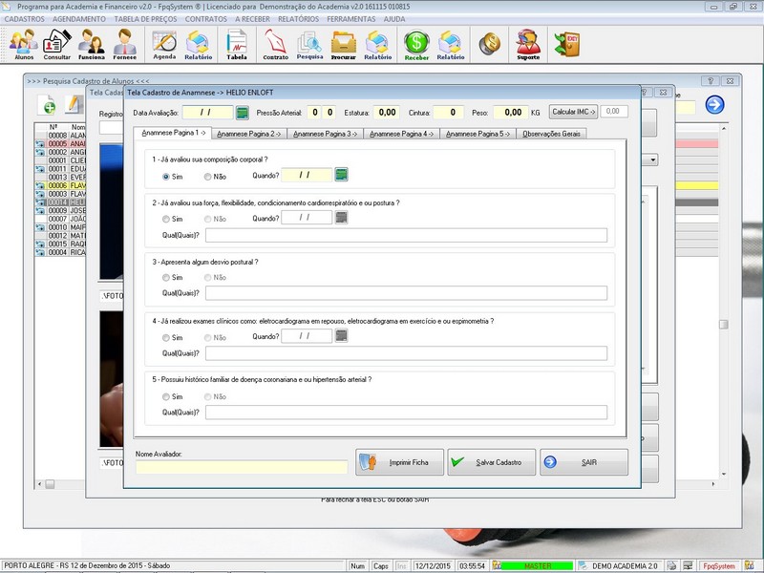Screen dimensions: 764x573
Task: Open the Relatório icon next to Receber
Action: tap(450, 44)
